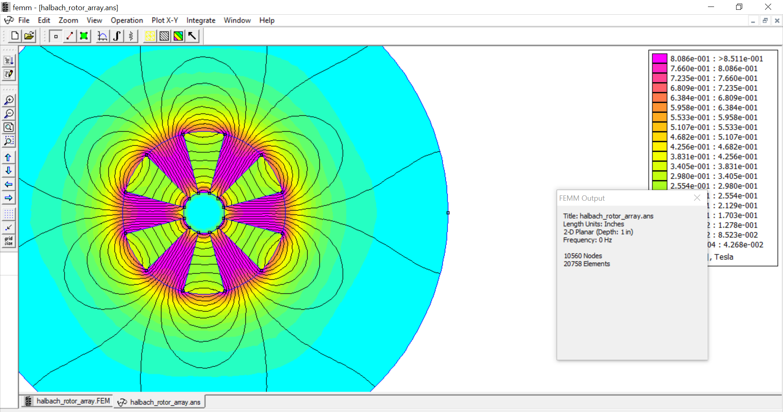The width and height of the screenshot is (783, 412).
Task: Open the Plot X-Y menu
Action: click(x=165, y=20)
